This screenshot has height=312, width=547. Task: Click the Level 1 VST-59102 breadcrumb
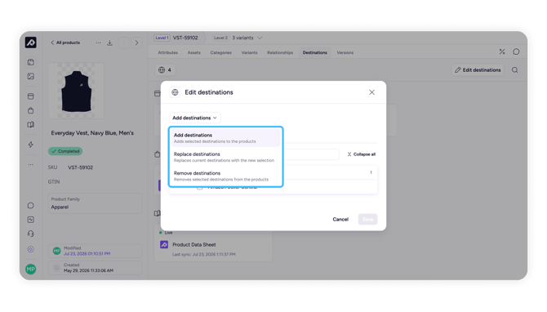coord(176,38)
